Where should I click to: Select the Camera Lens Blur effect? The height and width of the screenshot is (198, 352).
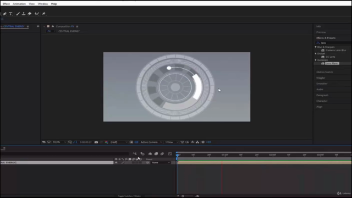click(335, 50)
